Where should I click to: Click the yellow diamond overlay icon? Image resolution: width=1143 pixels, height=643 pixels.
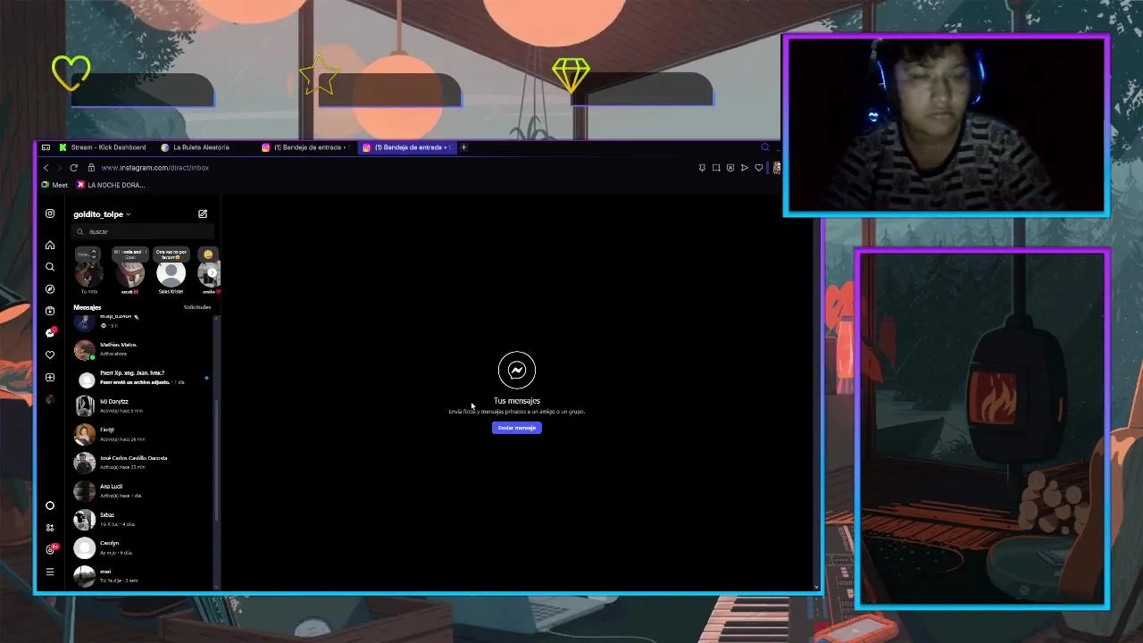click(x=571, y=75)
